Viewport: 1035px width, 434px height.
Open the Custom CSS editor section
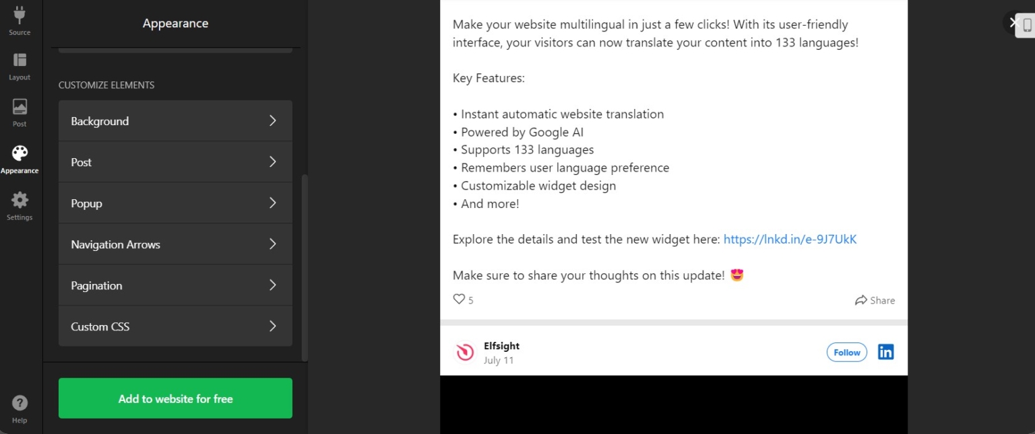point(175,326)
